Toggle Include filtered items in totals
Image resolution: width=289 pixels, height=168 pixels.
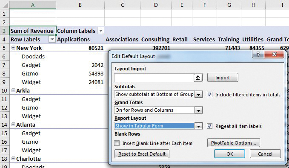click(209, 95)
